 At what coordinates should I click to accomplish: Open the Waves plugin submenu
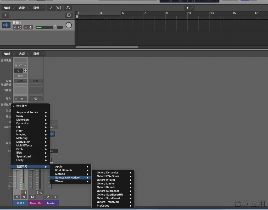[x=71, y=181]
